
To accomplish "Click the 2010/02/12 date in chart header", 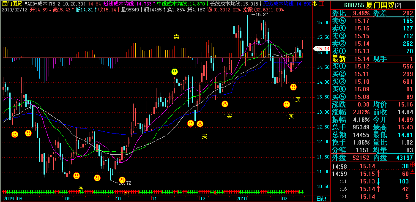I will coord(14,10).
